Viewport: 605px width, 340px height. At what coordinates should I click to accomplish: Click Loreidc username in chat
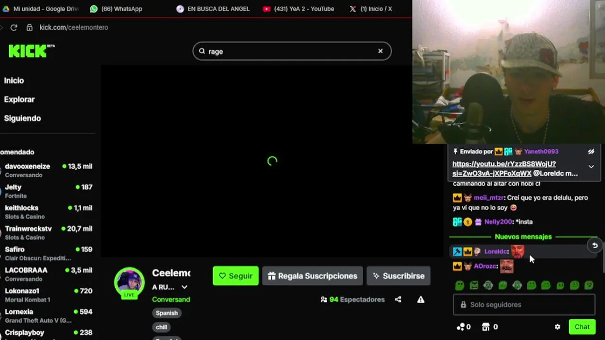pyautogui.click(x=496, y=252)
